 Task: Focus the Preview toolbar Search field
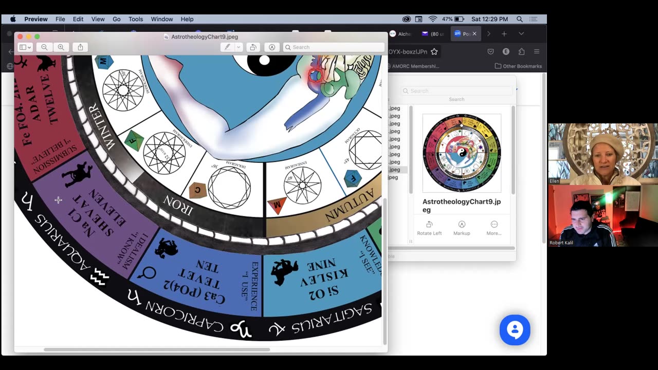[x=333, y=47]
